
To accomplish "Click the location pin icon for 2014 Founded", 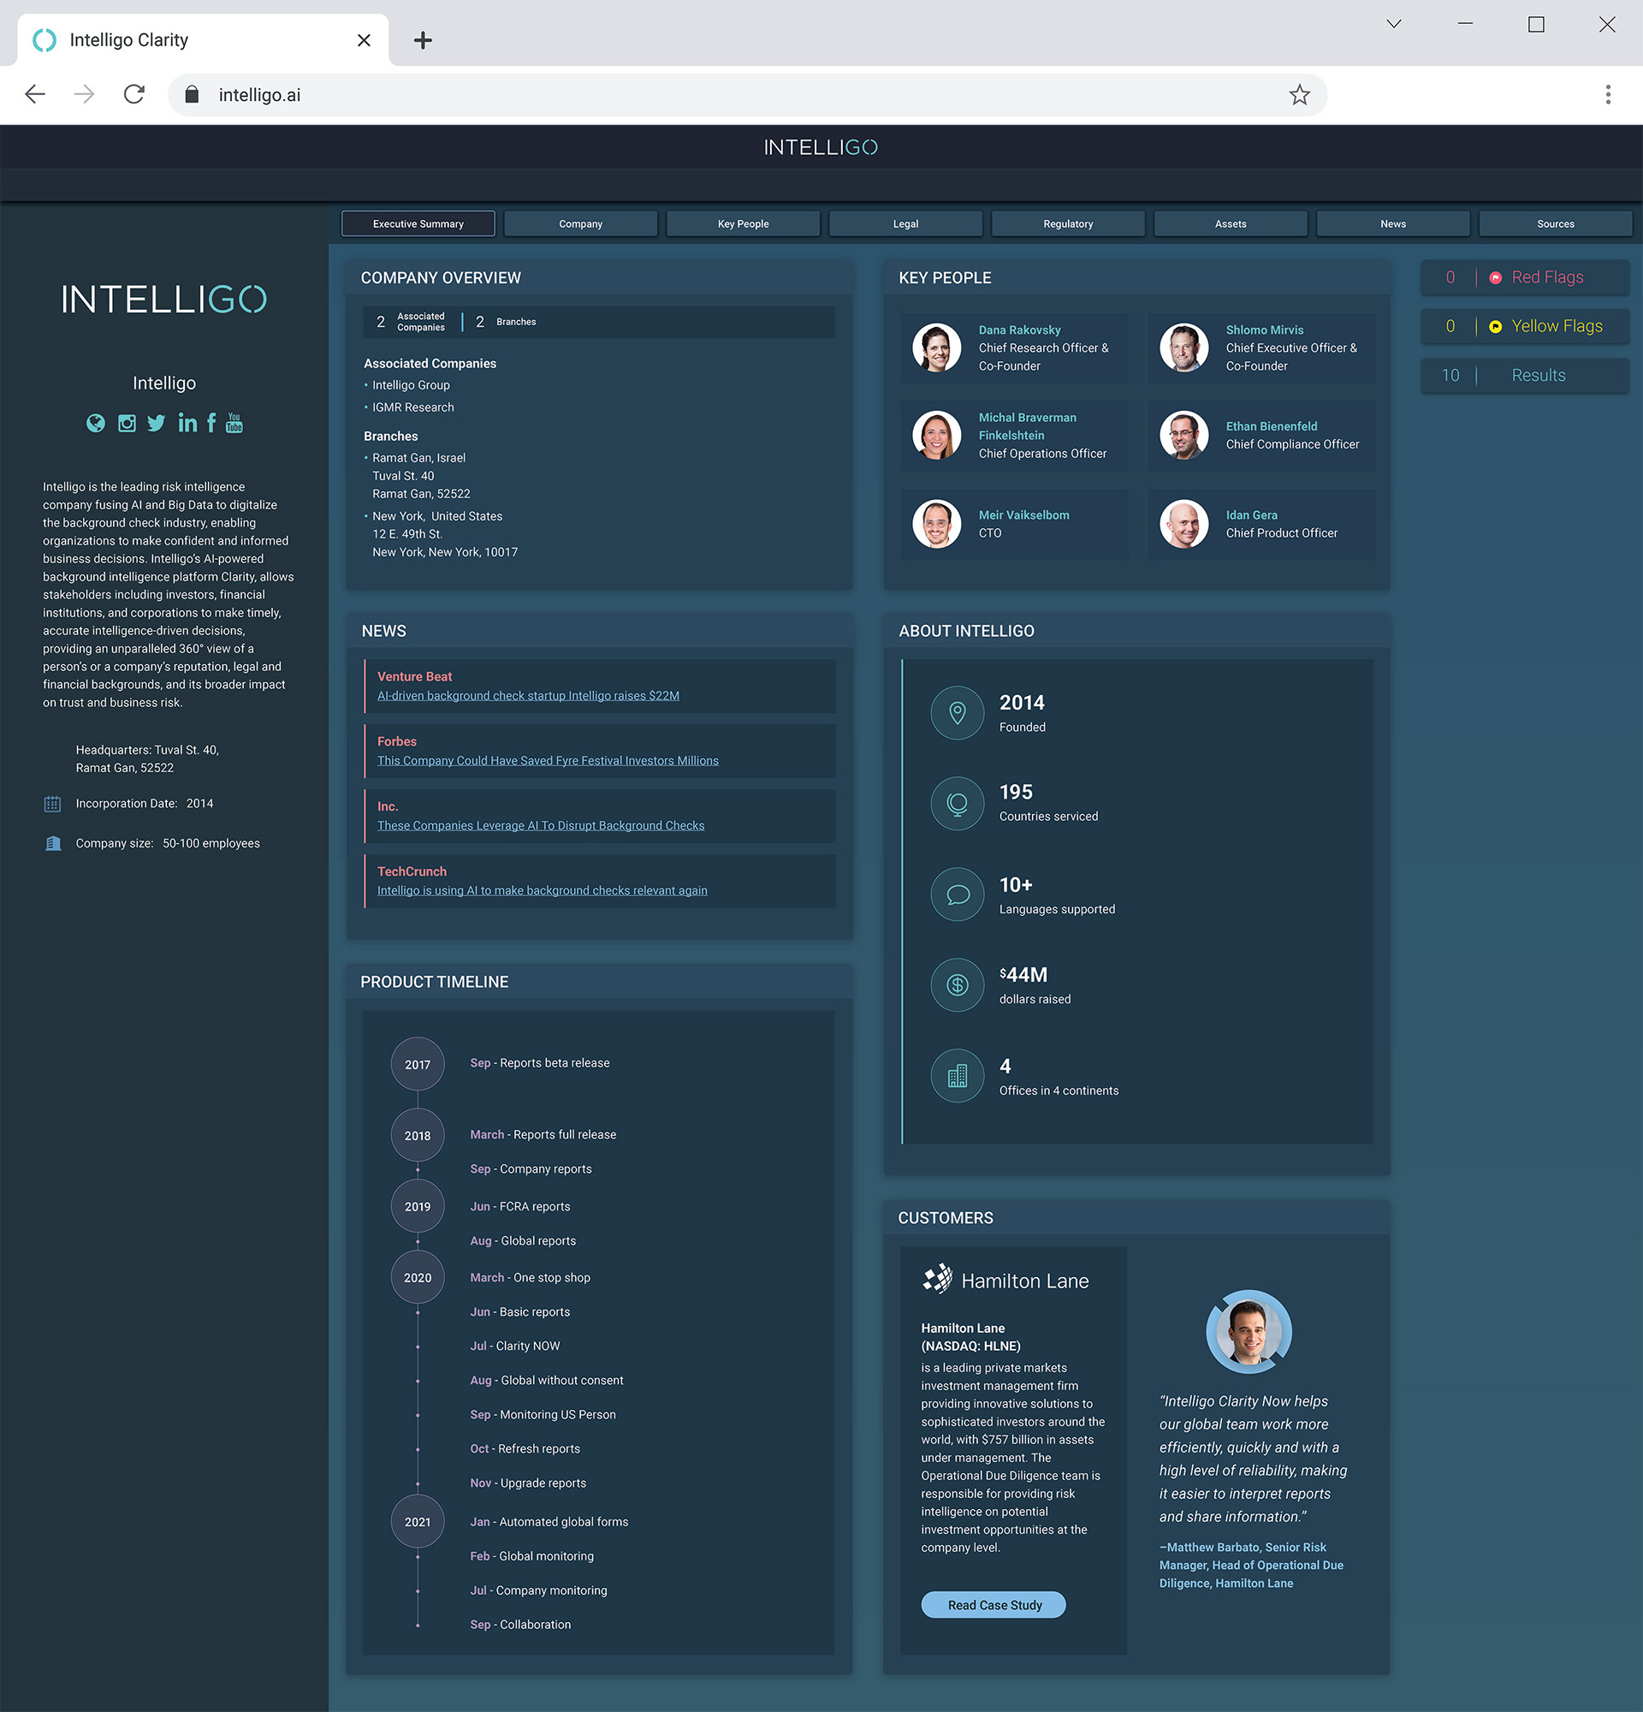I will point(958,713).
